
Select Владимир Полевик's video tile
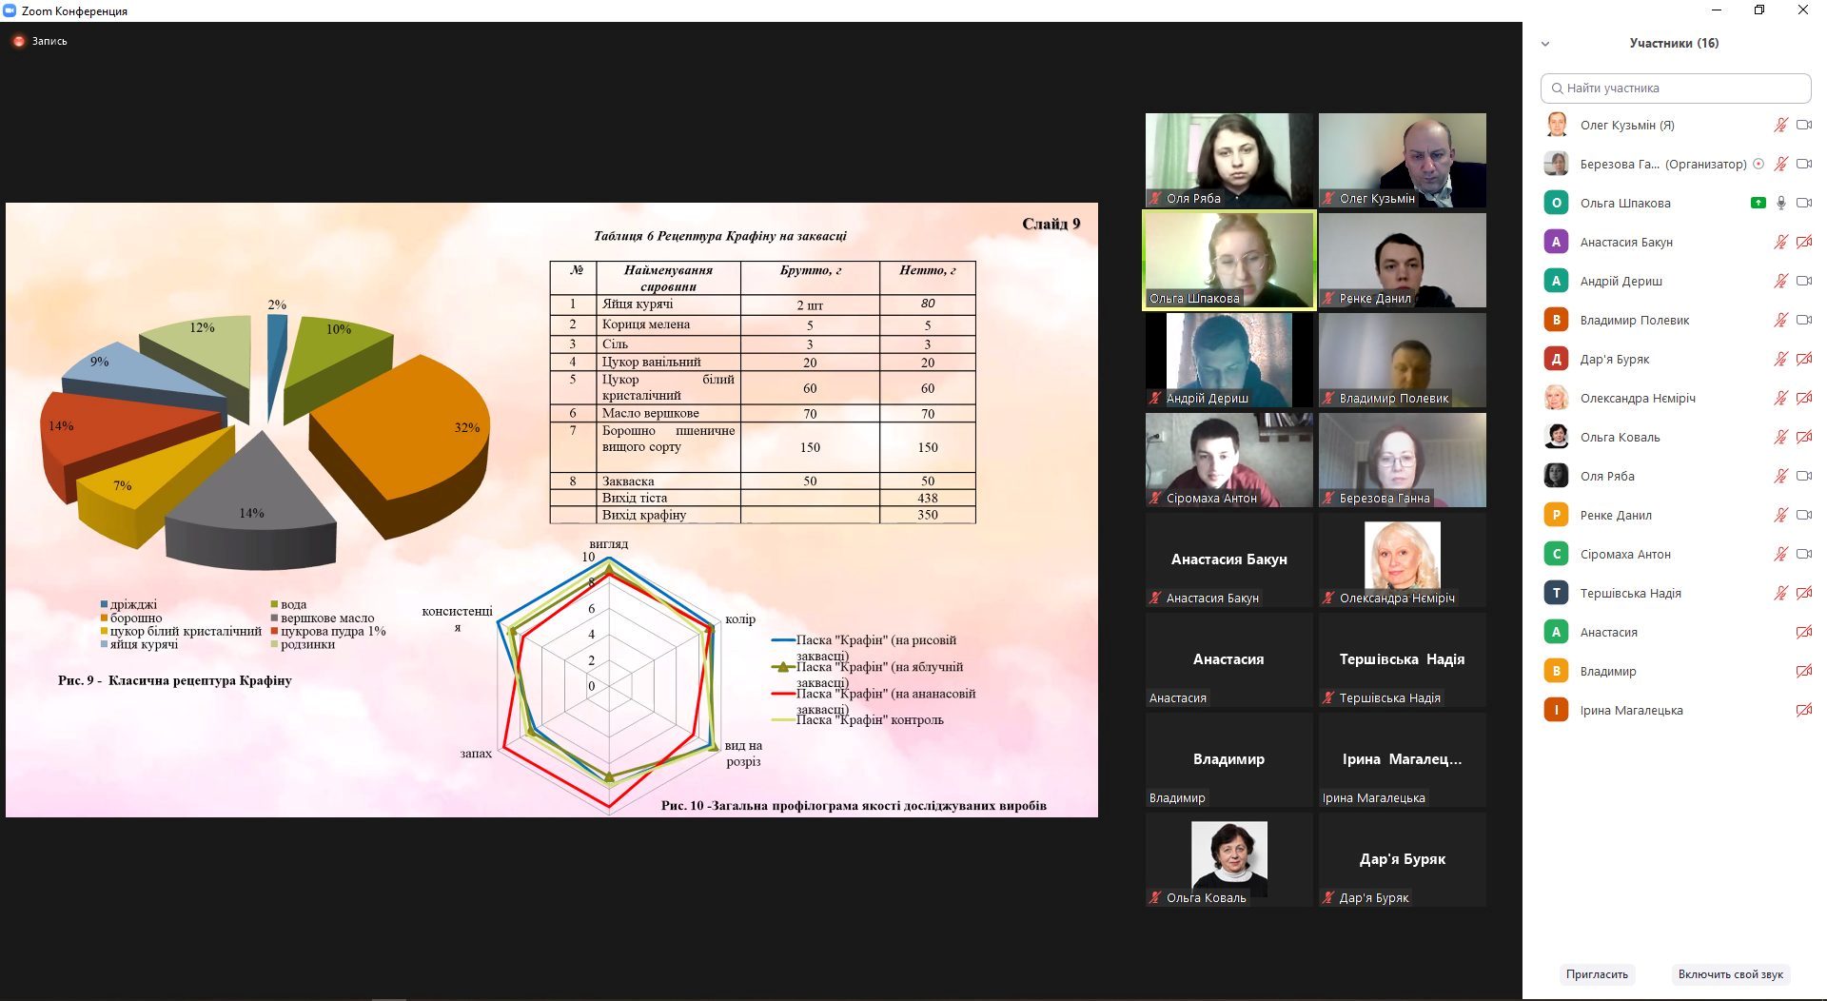pyautogui.click(x=1403, y=360)
